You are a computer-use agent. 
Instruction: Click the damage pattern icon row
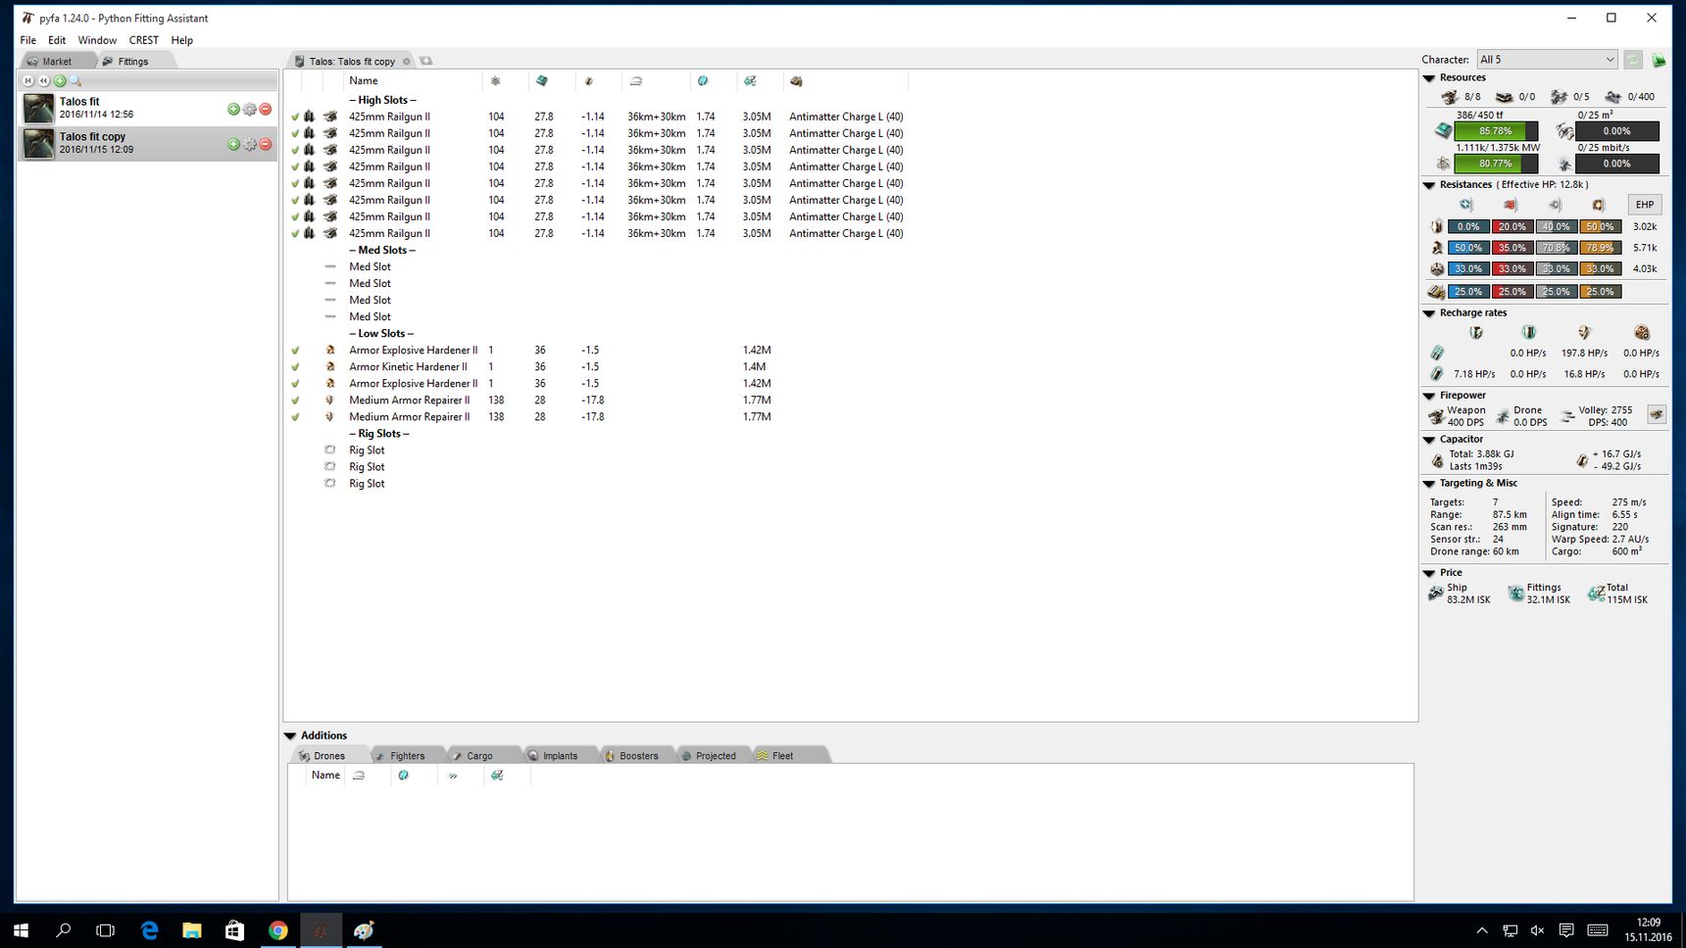(1436, 291)
